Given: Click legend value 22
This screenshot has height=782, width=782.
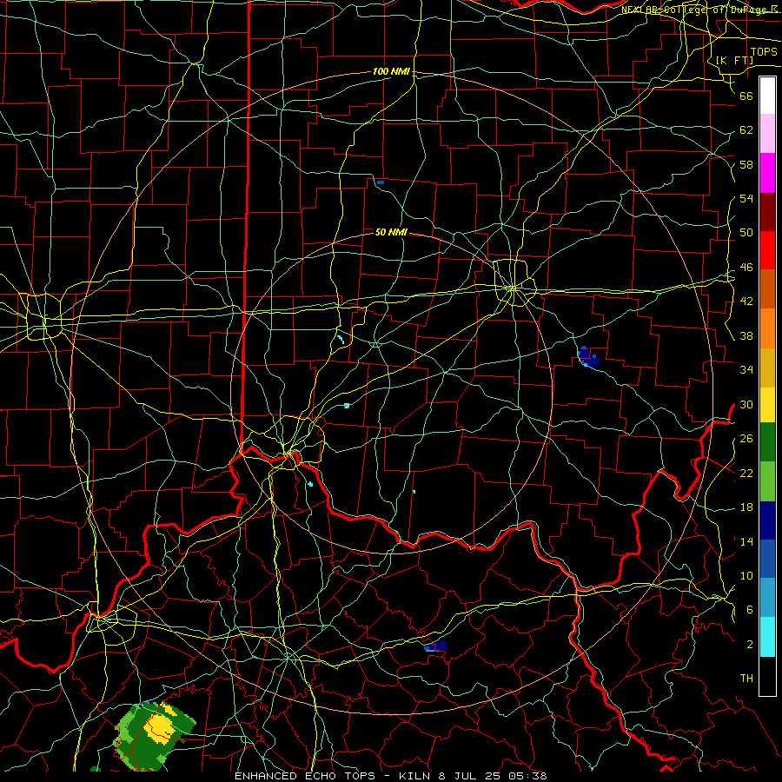Looking at the screenshot, I should [746, 473].
